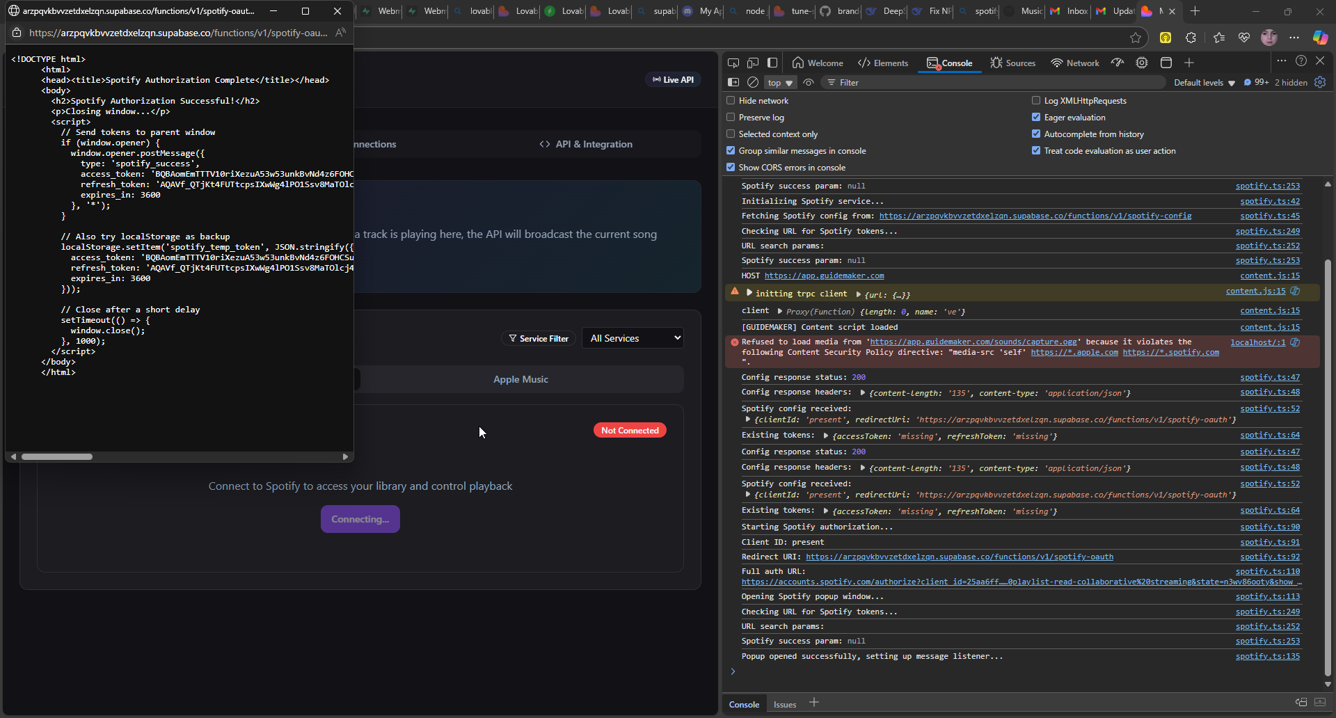The width and height of the screenshot is (1336, 718).
Task: Add more tools with the plus icon
Action: [x=1189, y=63]
